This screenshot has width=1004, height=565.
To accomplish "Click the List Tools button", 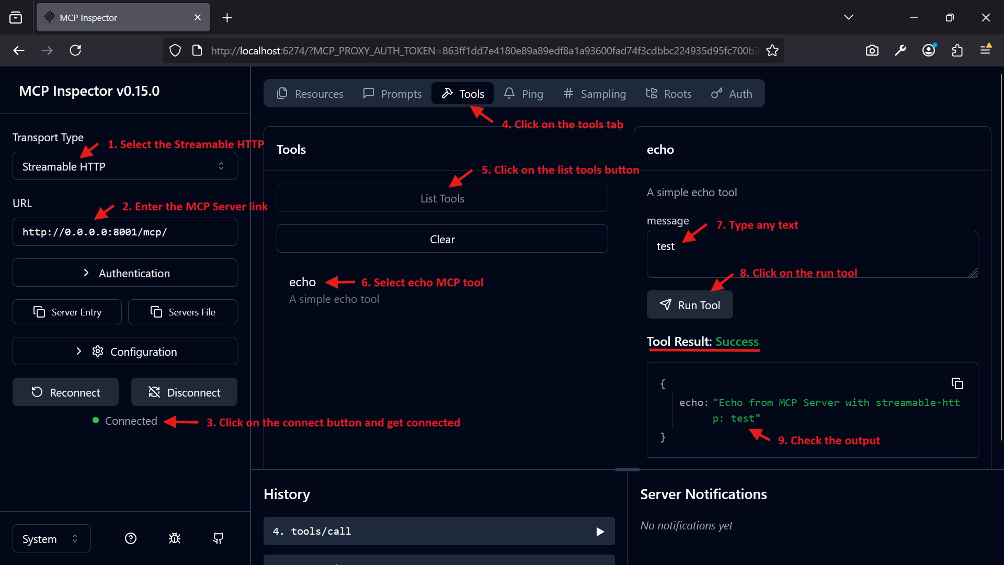I will click(x=442, y=198).
